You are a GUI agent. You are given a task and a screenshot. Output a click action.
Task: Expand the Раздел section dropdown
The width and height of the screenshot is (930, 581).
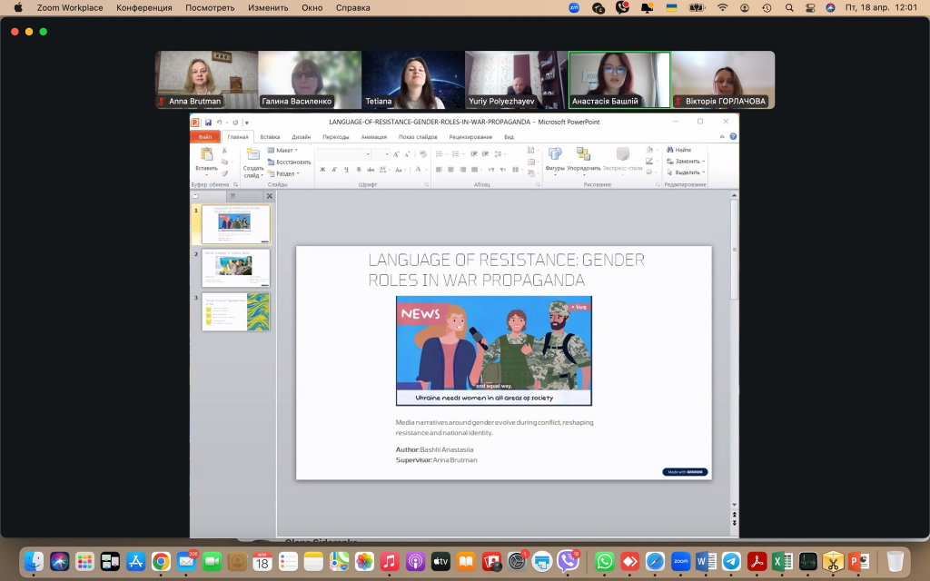pyautogui.click(x=285, y=173)
